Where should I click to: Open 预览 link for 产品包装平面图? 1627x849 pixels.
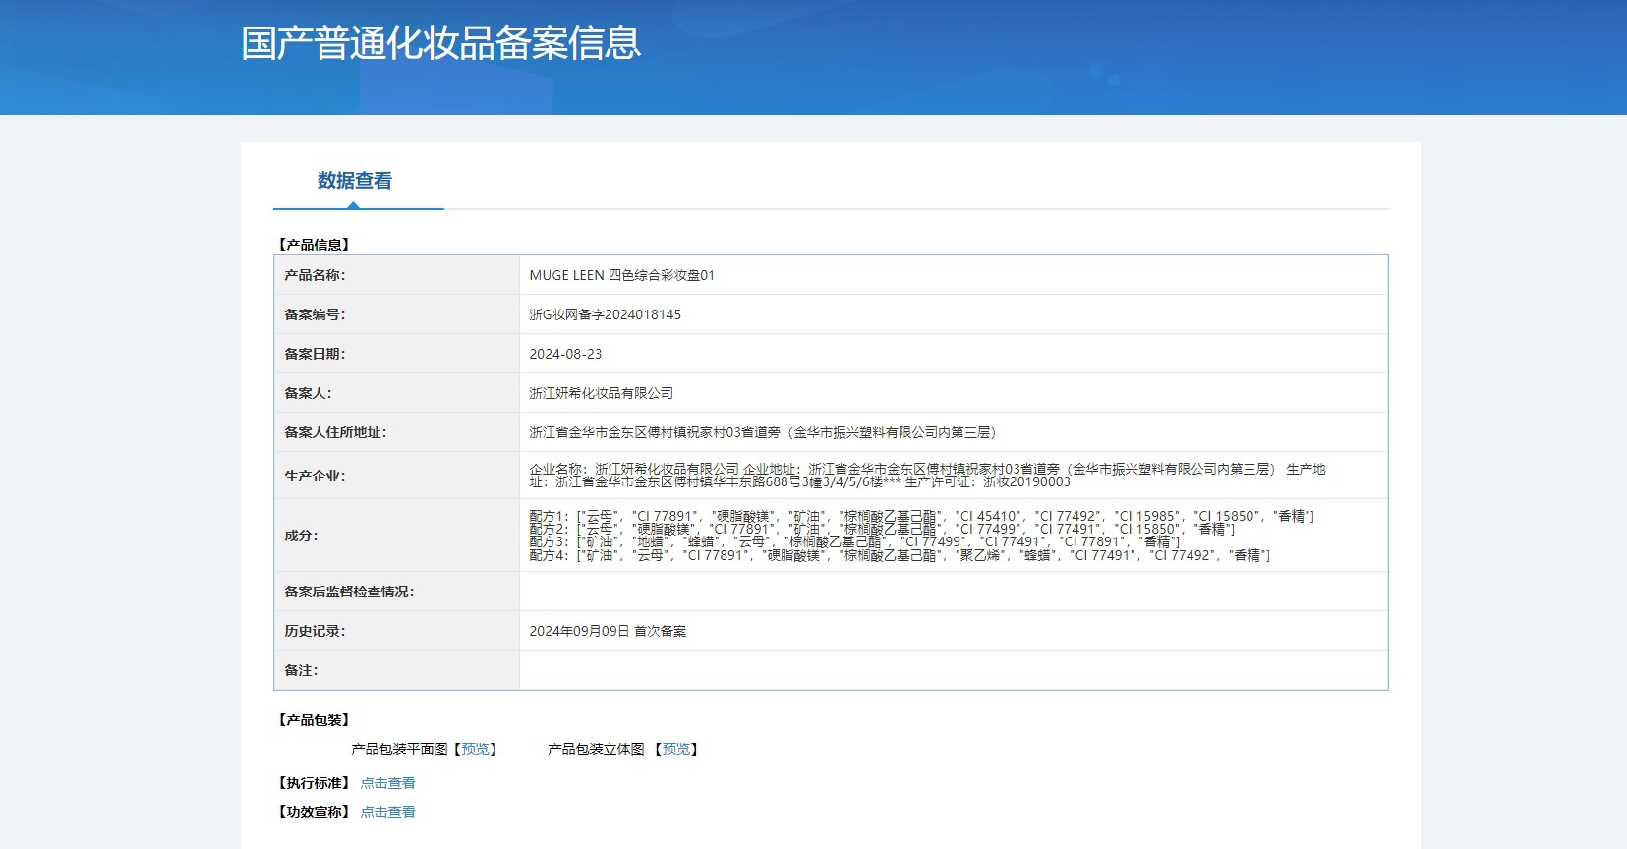click(475, 749)
